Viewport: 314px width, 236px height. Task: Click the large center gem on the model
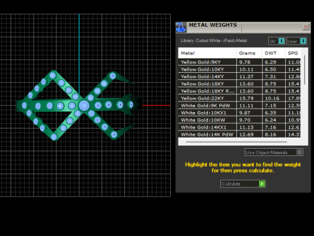pos(84,106)
